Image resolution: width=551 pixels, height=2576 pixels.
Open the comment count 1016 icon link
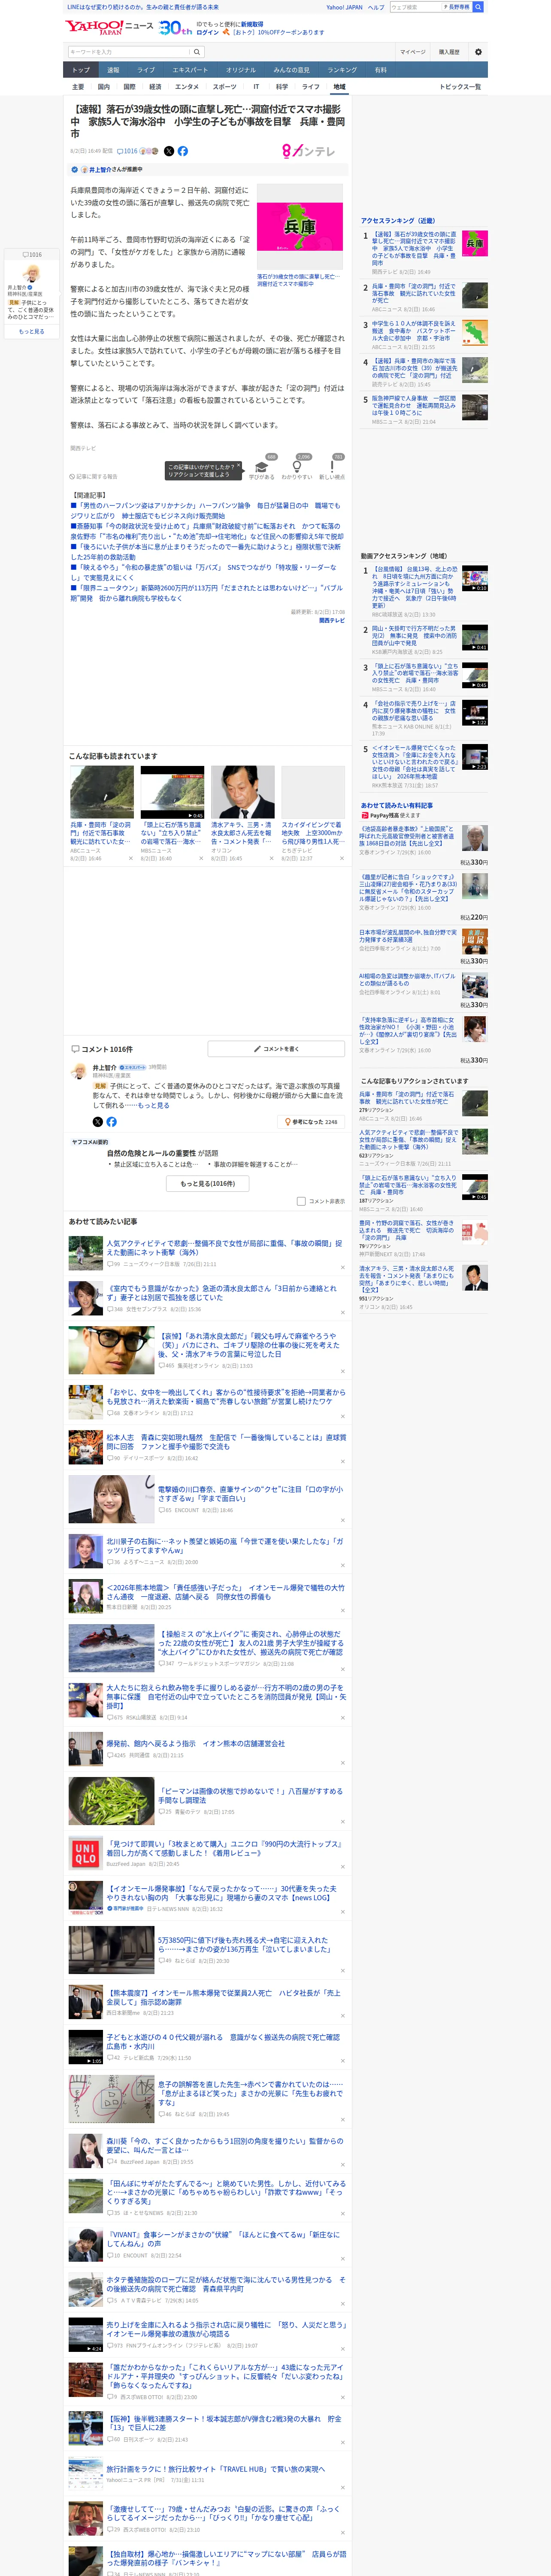(x=127, y=151)
